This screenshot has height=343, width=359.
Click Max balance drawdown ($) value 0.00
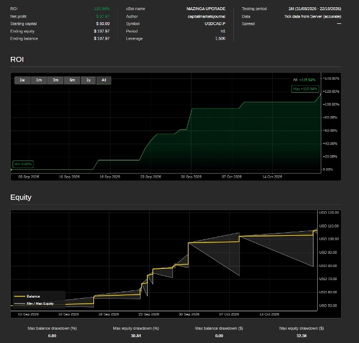pyautogui.click(x=219, y=336)
